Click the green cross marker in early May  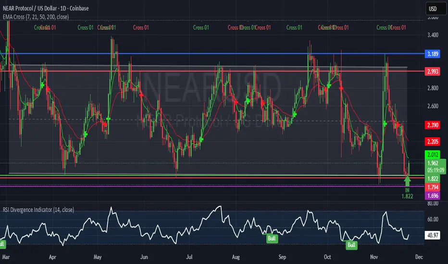click(x=108, y=119)
